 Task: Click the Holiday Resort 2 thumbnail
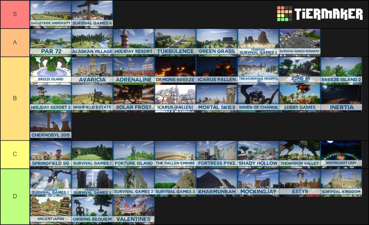pos(51,98)
